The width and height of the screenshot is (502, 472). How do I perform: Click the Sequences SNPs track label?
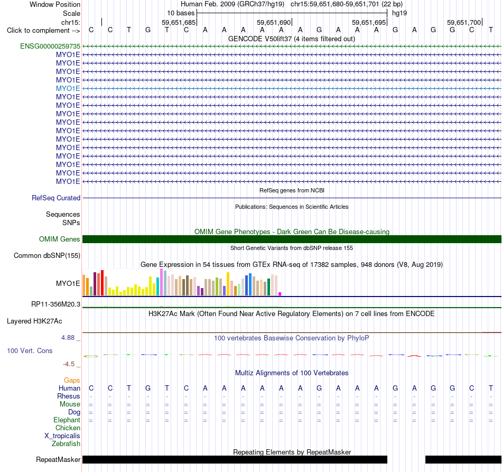63,218
